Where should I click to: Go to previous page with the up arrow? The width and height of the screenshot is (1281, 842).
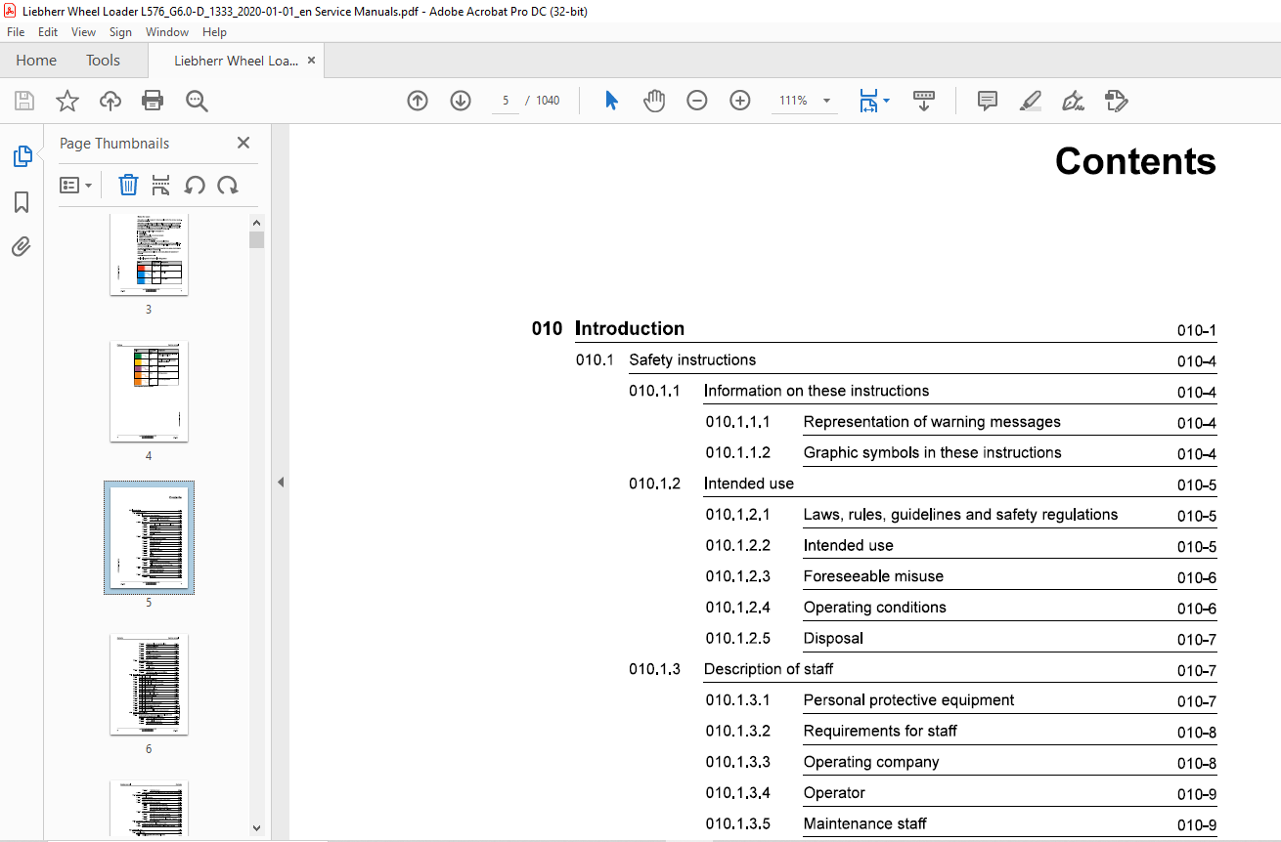point(418,101)
